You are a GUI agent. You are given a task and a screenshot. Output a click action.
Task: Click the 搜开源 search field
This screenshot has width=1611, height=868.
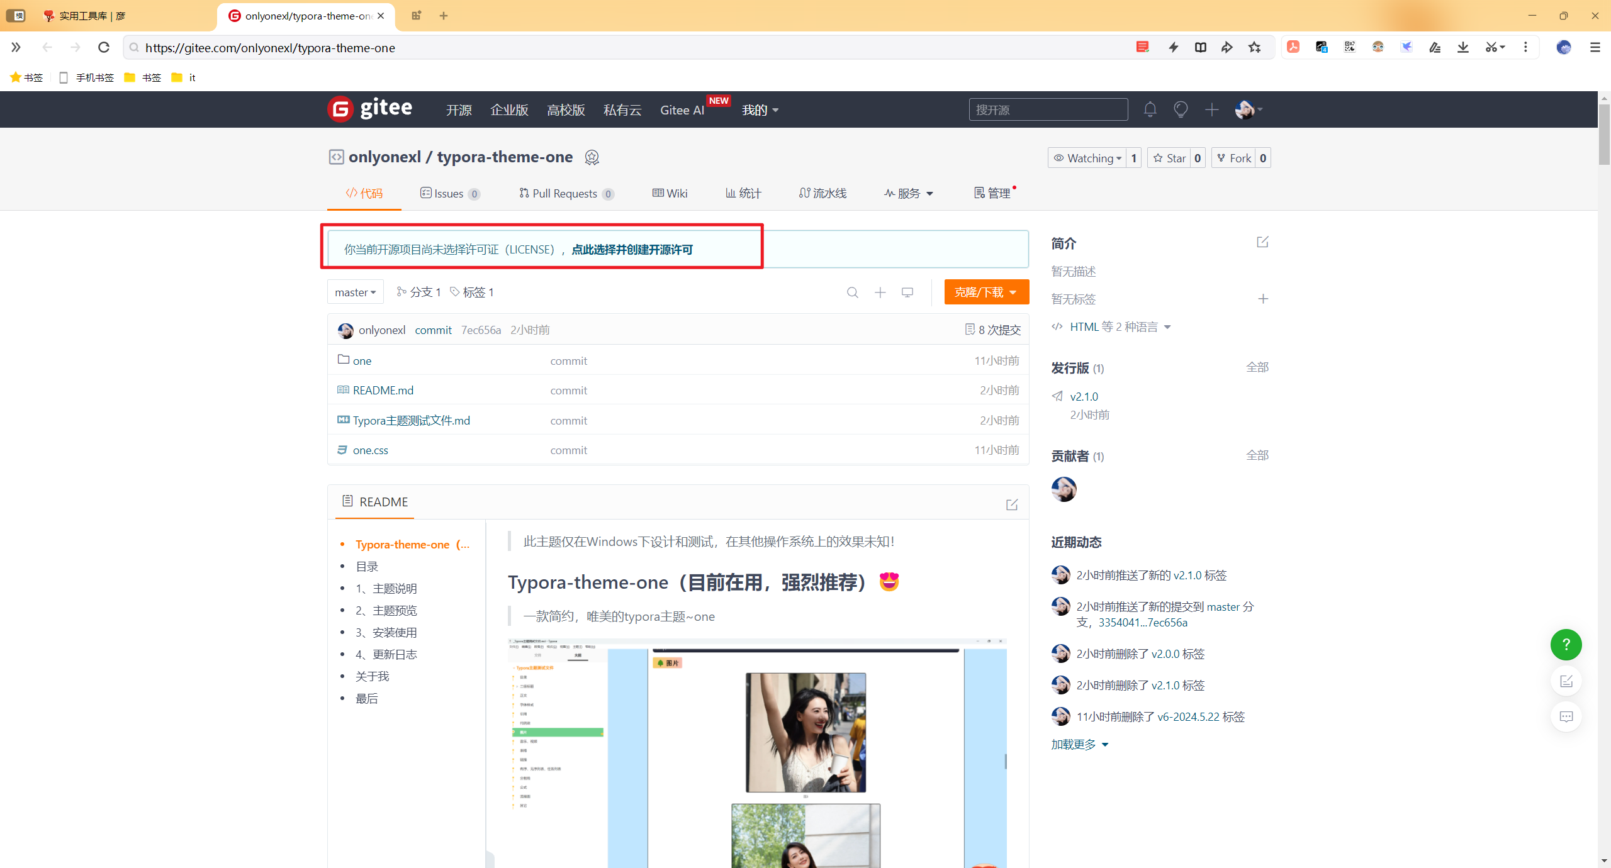[x=1048, y=109]
